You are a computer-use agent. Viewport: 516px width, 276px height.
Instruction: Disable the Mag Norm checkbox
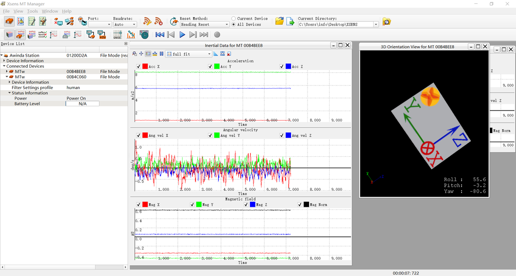(300, 204)
